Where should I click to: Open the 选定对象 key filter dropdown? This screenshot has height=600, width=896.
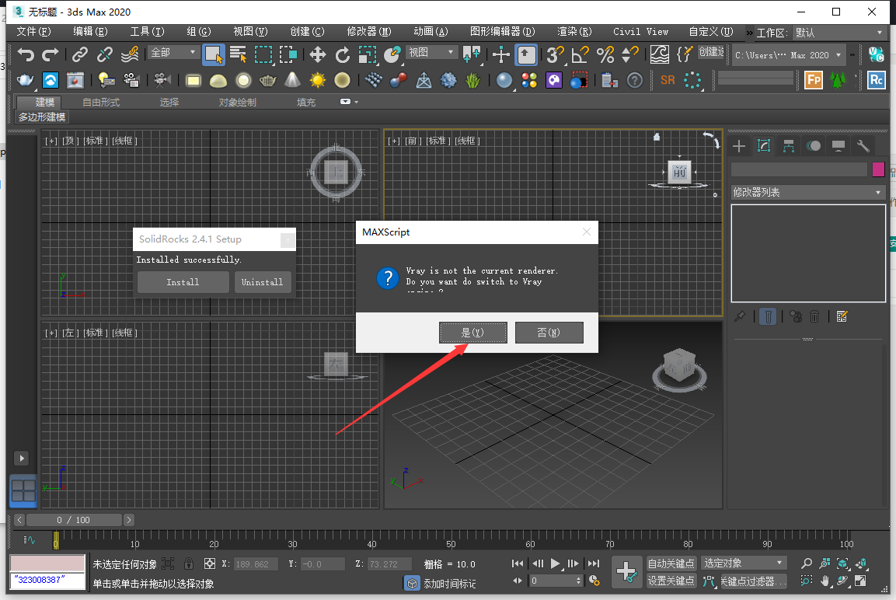[744, 563]
